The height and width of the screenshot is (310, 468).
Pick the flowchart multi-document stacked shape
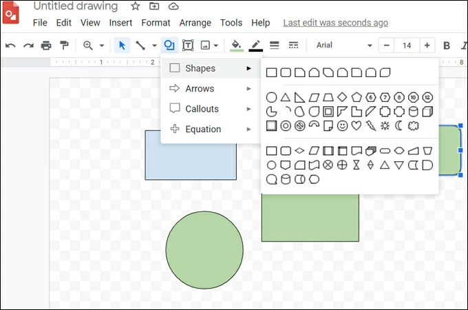point(371,151)
